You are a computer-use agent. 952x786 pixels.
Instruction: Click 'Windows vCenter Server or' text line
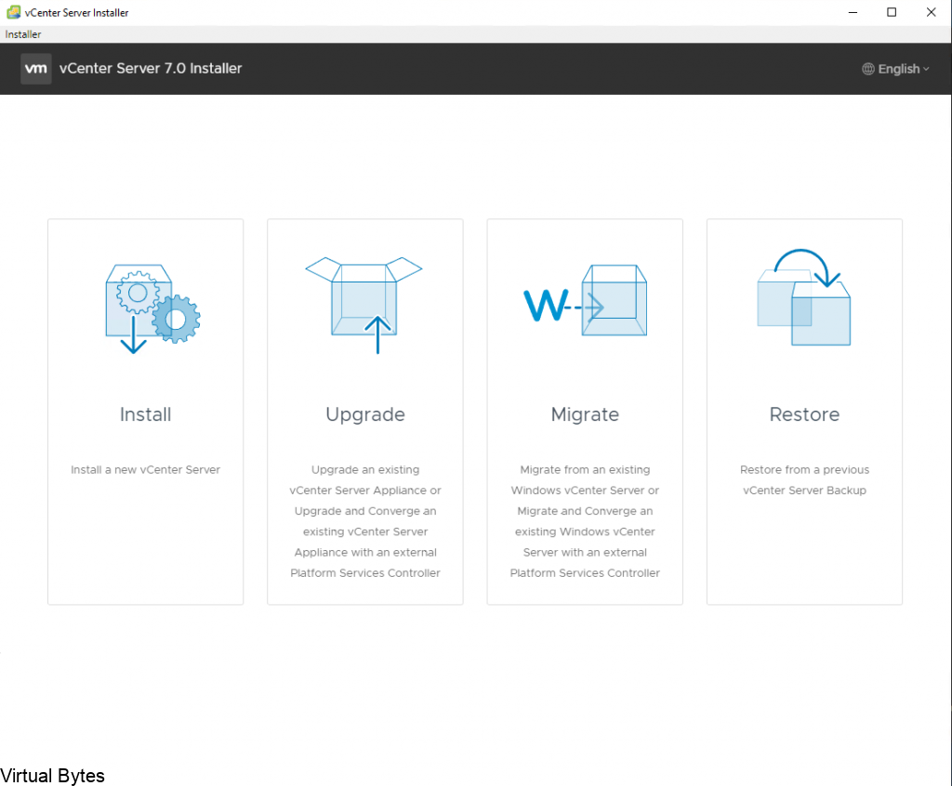point(586,491)
